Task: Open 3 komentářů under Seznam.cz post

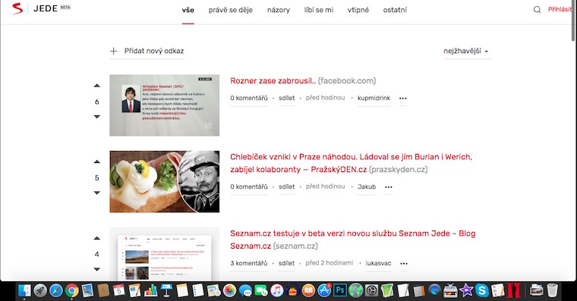Action: (x=249, y=263)
